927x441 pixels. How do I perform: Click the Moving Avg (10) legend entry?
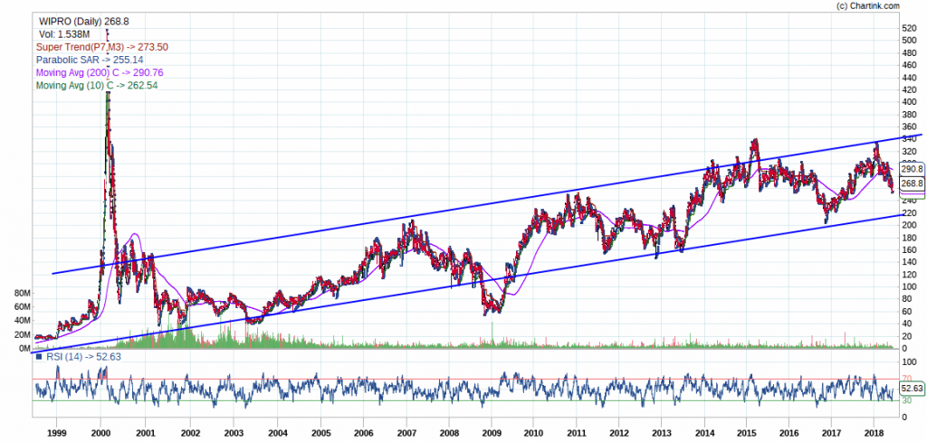tap(97, 86)
